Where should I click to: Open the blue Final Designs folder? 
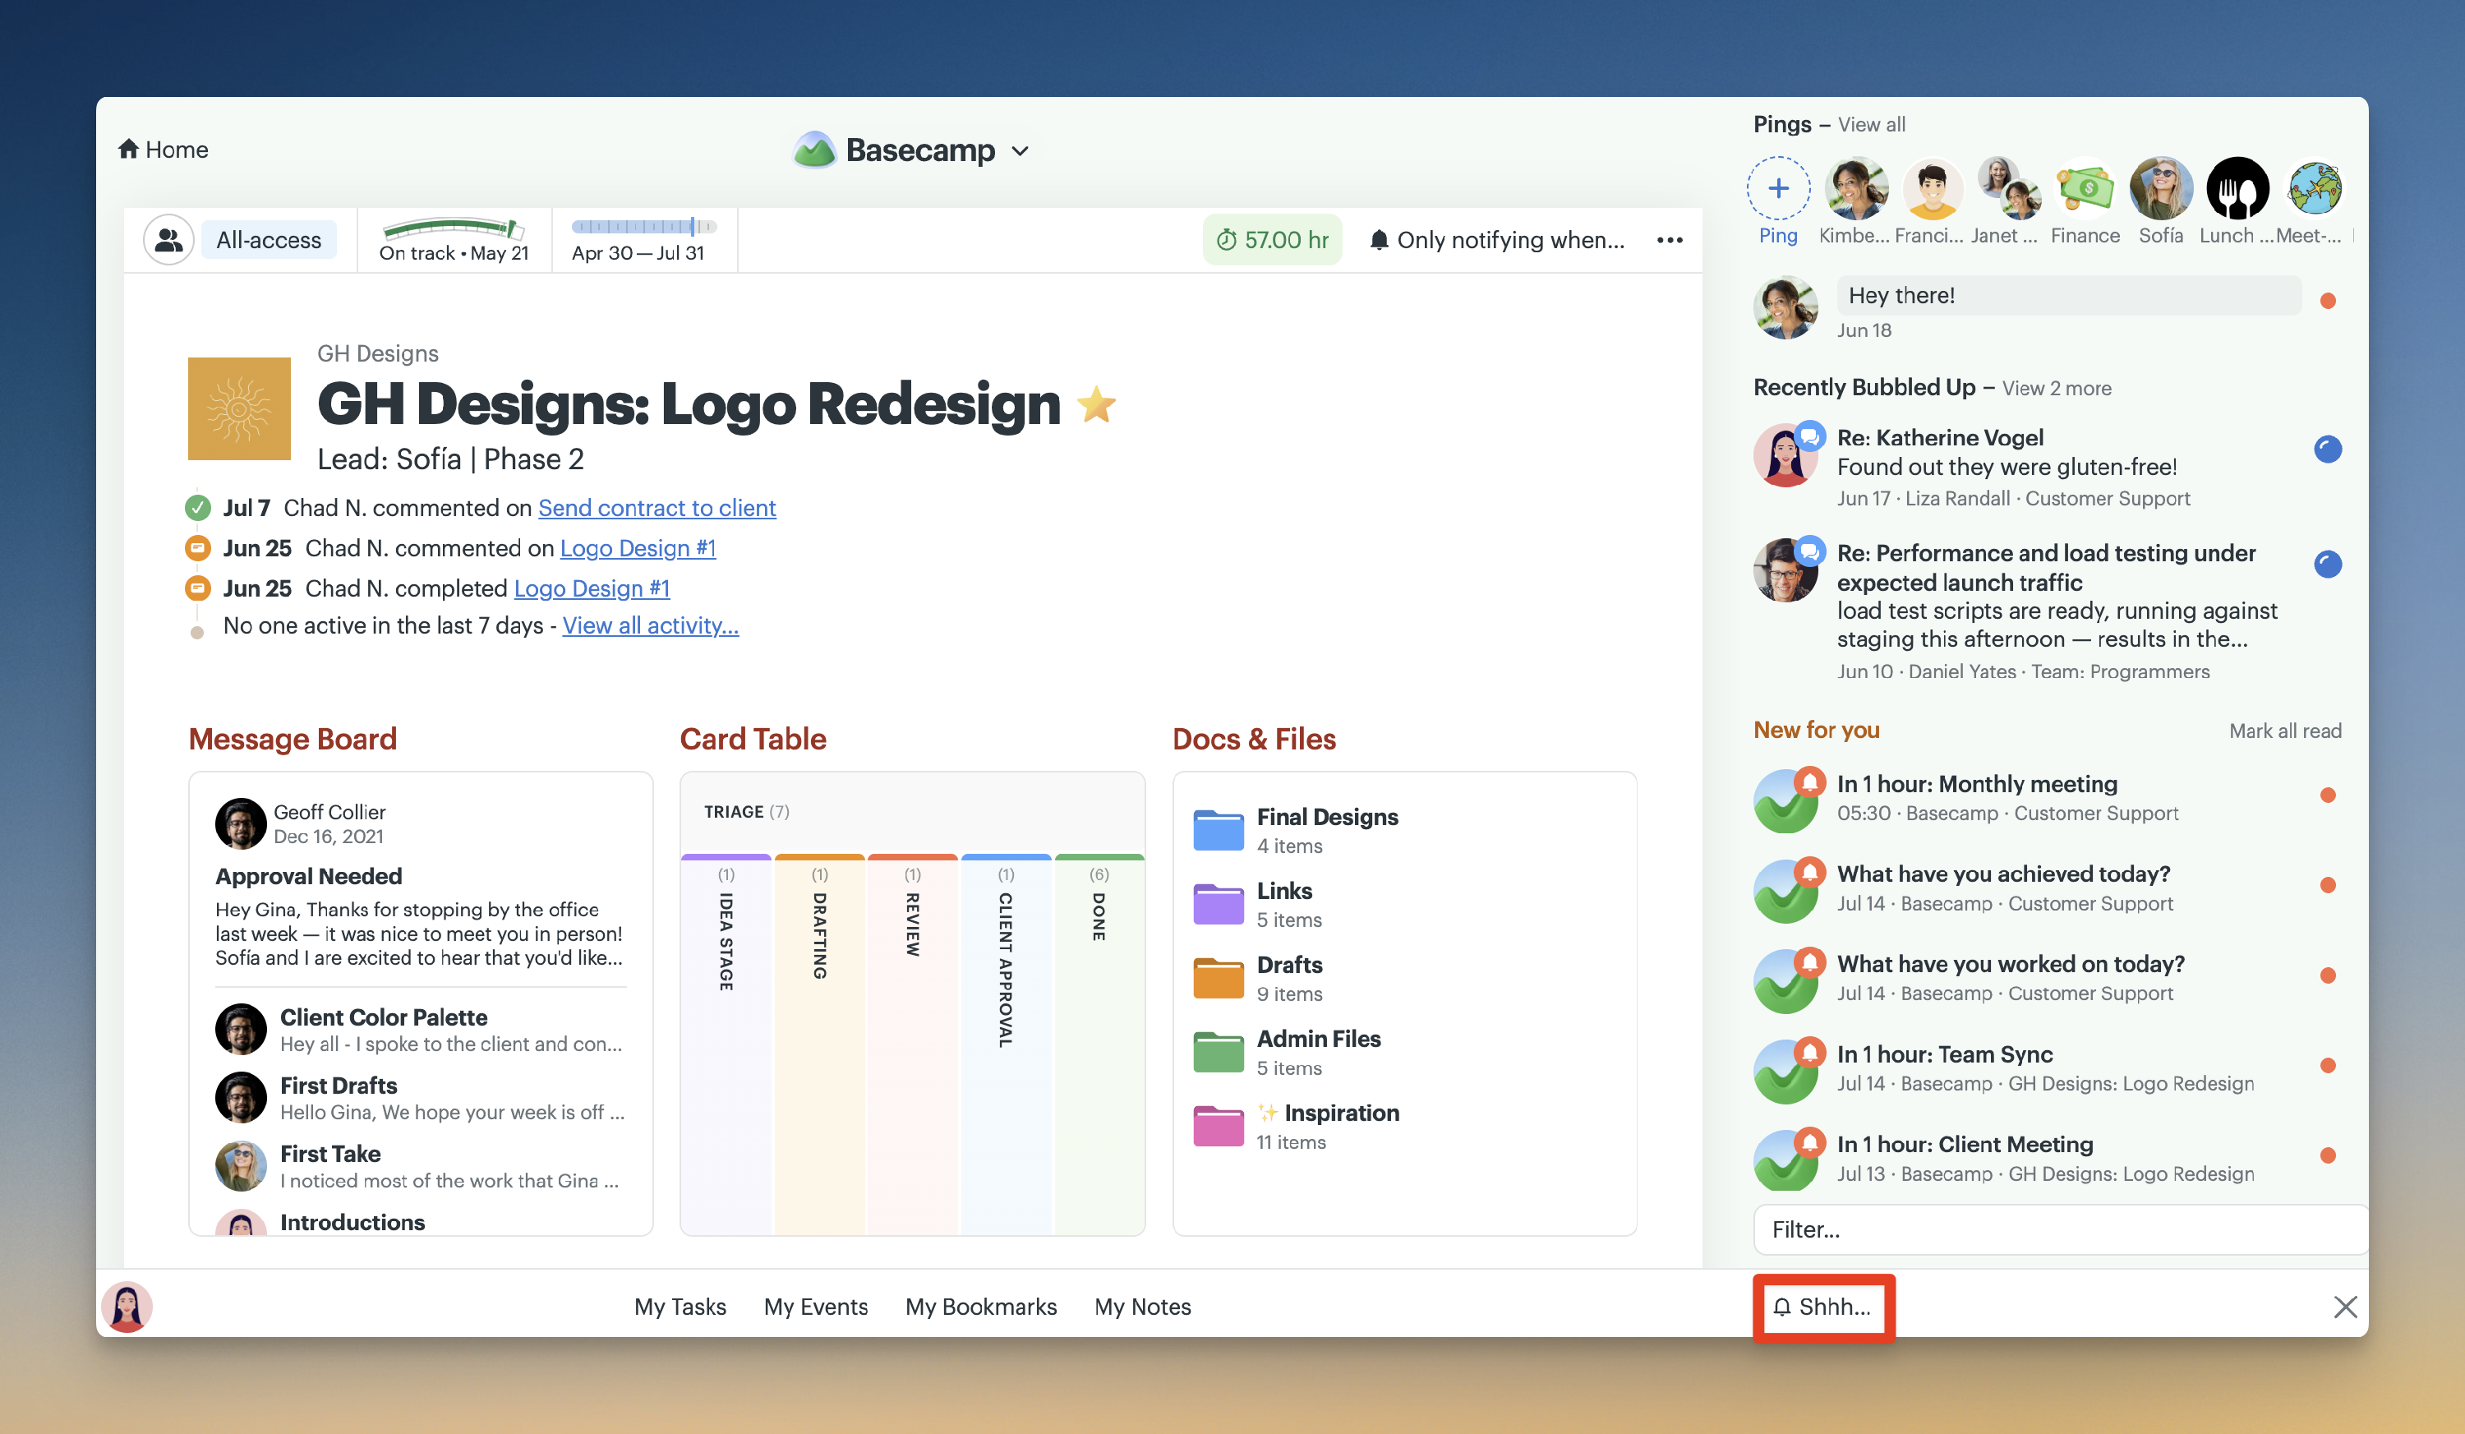[x=1218, y=829]
